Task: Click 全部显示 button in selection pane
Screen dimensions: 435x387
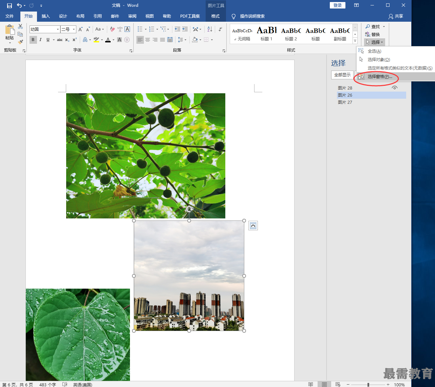Action: tap(342, 75)
